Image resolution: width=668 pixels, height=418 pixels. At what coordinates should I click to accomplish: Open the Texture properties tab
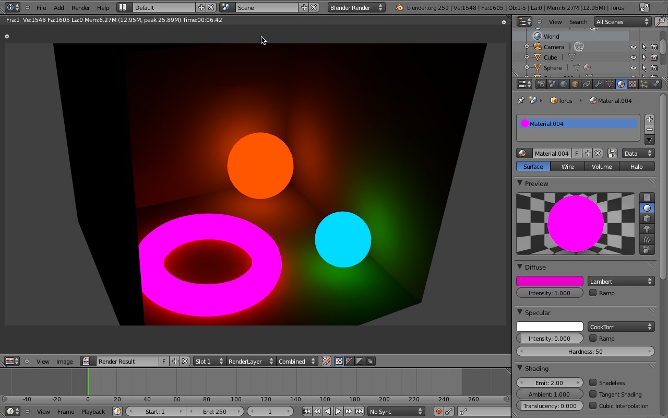point(632,84)
